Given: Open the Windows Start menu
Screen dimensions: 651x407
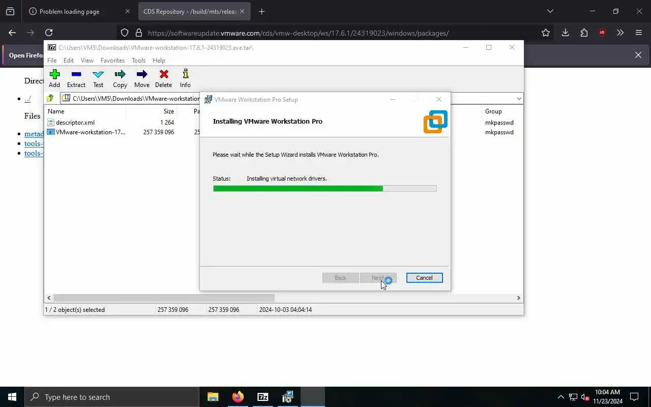Looking at the screenshot, I should [12, 397].
